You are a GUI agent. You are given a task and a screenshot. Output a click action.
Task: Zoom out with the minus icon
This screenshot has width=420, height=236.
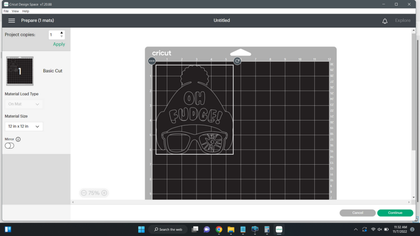coord(84,193)
